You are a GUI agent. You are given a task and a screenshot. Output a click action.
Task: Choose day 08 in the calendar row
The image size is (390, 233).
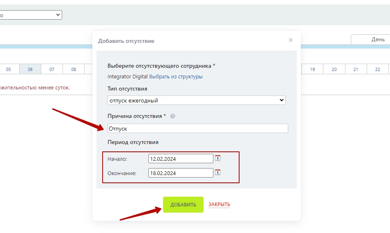74,69
